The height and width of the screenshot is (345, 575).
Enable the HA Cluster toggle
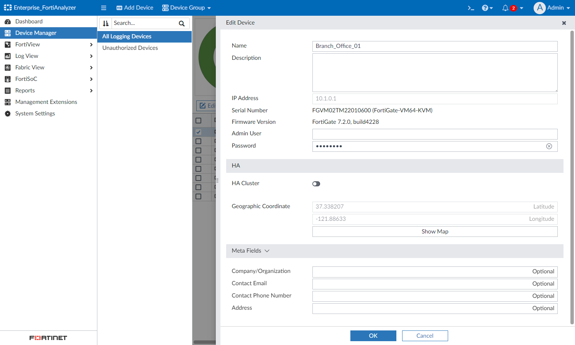pos(316,184)
